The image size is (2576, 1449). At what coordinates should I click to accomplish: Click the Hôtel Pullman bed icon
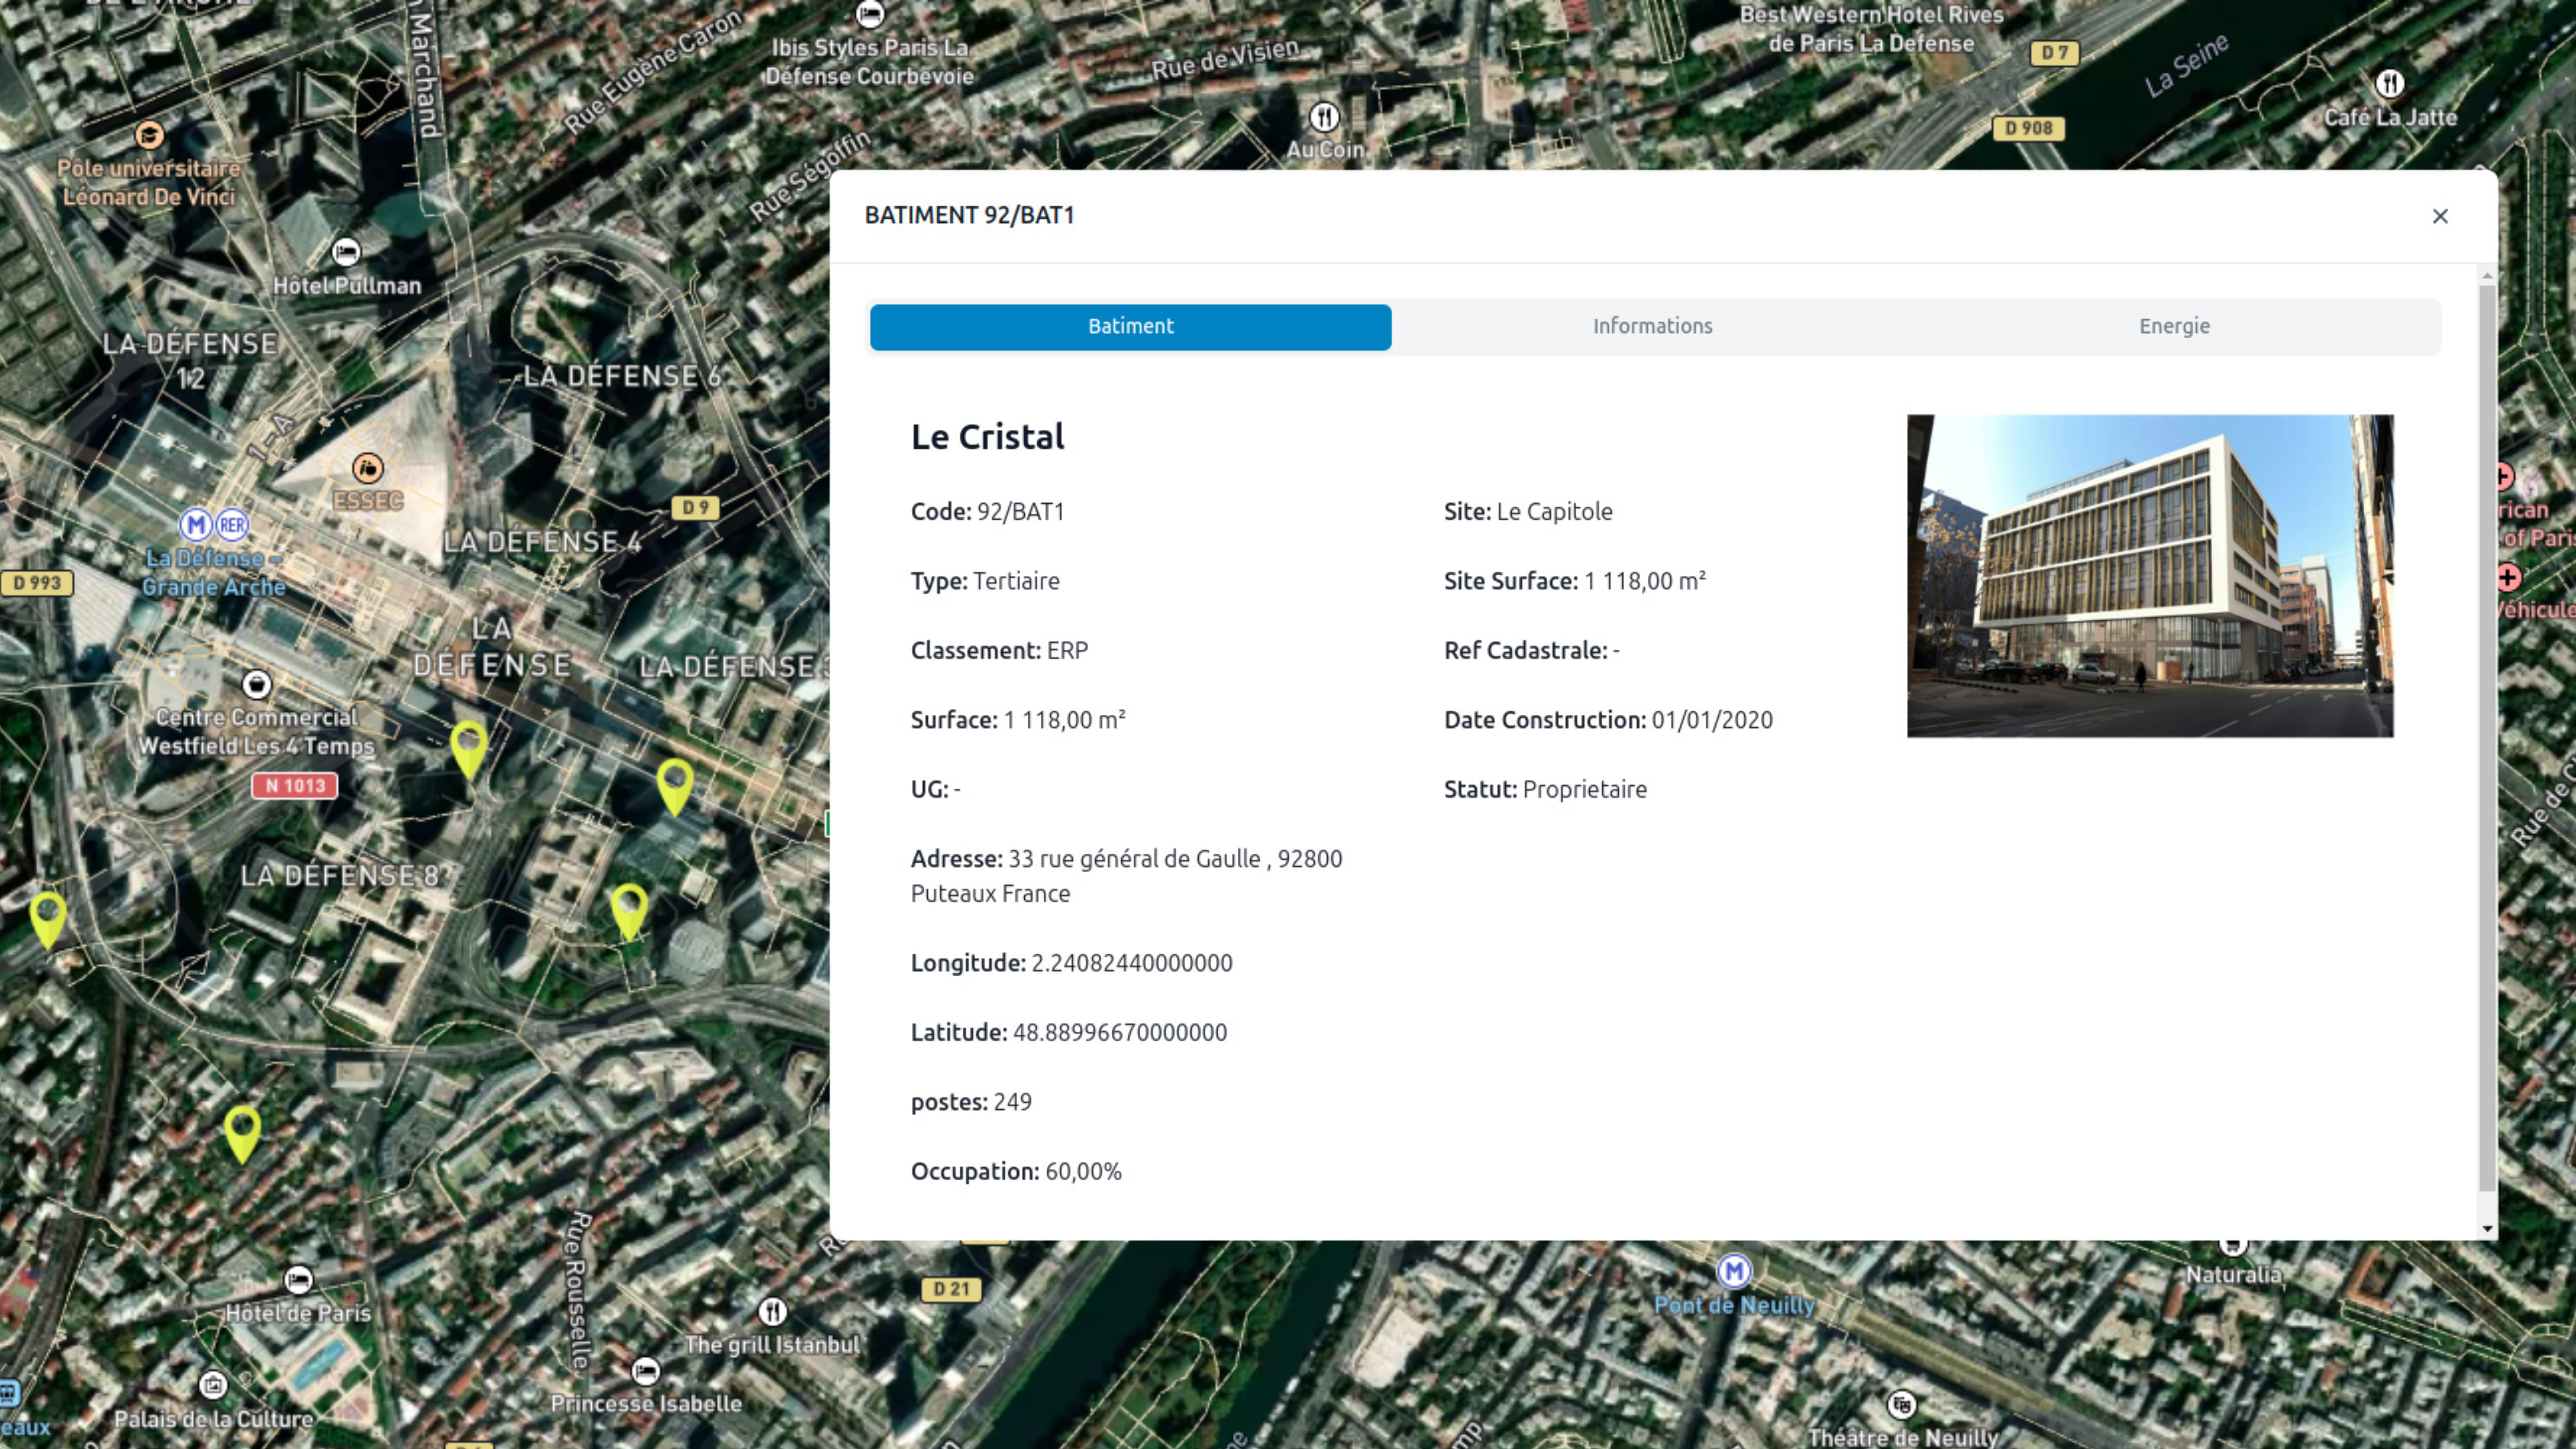(x=346, y=251)
